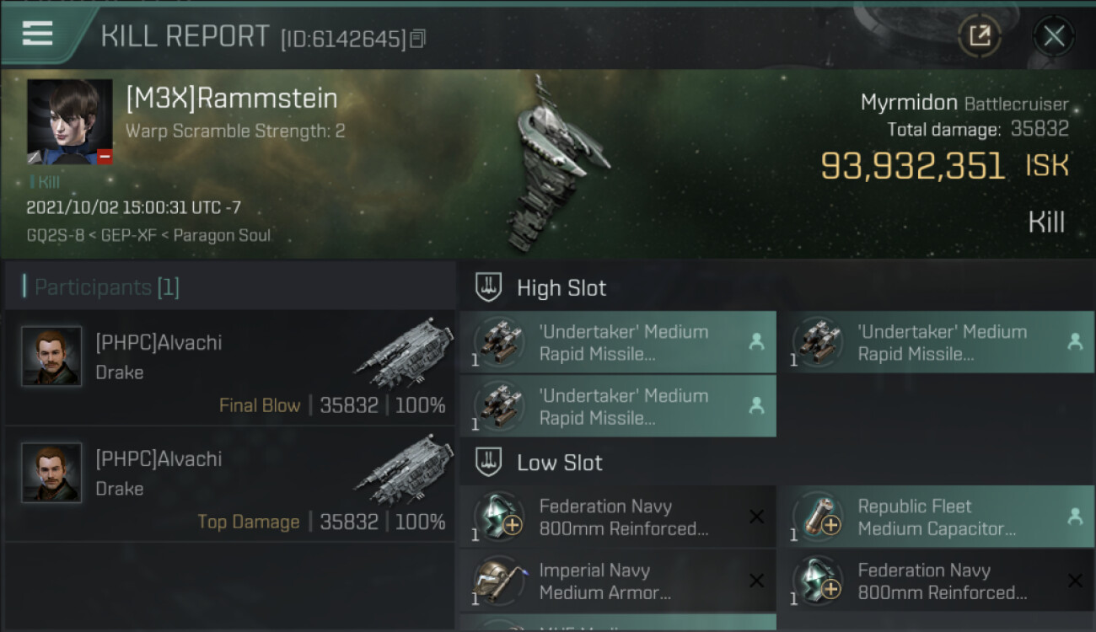Copy the kill report ID
1096x632 pixels.
(x=418, y=38)
